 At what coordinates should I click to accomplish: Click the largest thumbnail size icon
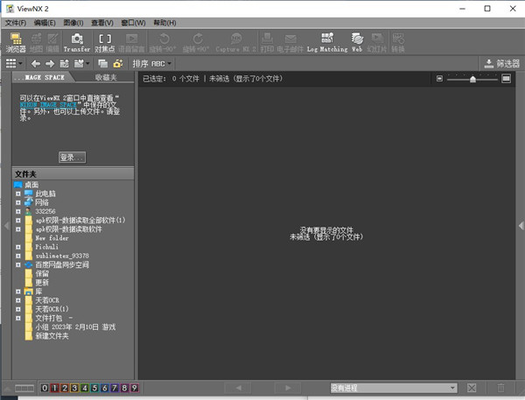[x=507, y=79]
